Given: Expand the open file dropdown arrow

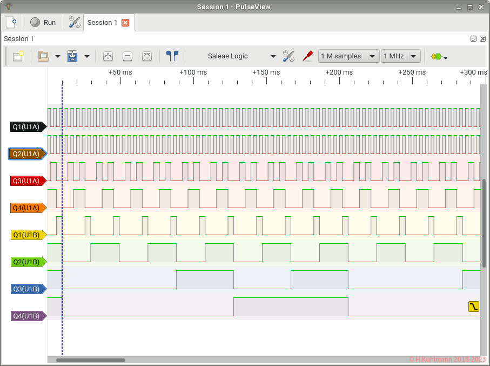Looking at the screenshot, I should pyautogui.click(x=57, y=56).
